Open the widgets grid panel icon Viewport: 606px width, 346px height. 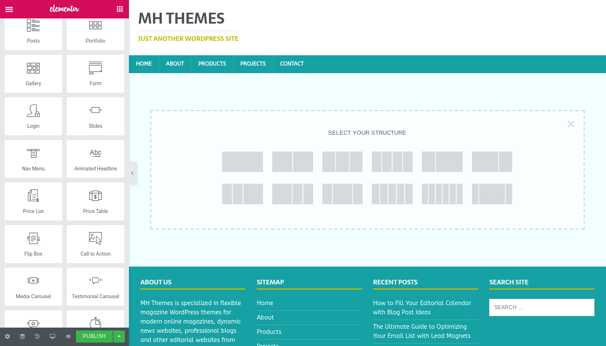[120, 9]
